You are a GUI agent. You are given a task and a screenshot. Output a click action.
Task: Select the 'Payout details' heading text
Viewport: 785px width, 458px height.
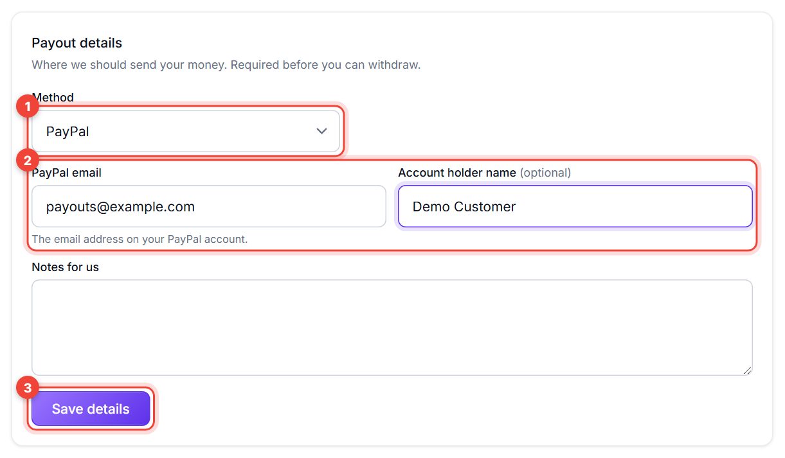[x=77, y=43]
